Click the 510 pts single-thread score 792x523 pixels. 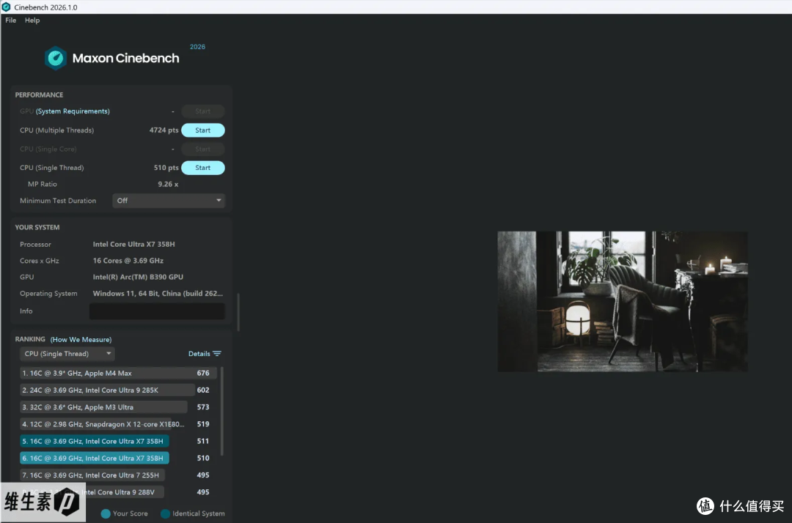point(166,168)
